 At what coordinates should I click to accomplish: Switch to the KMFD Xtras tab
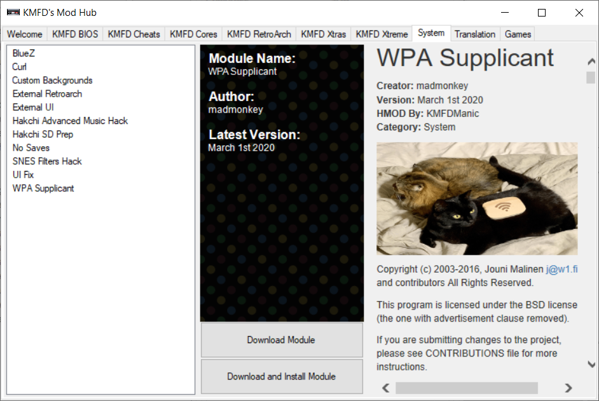(323, 34)
